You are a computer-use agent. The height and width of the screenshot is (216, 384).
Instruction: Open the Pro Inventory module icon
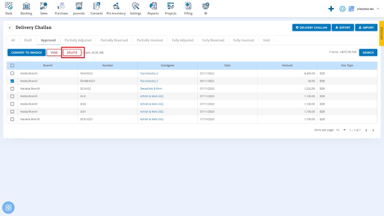[x=116, y=6]
